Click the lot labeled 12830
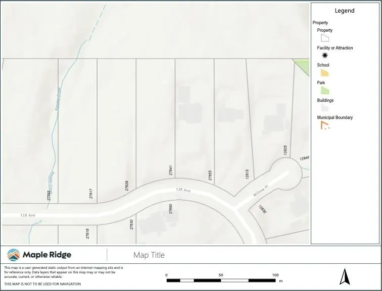Screen dimensions: 382x291 tap(262, 209)
